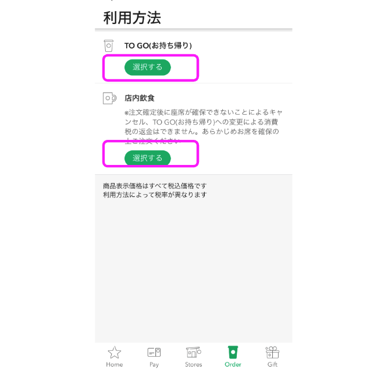Tap the 店内飲食 mug icon
The height and width of the screenshot is (380, 377).
(x=109, y=98)
